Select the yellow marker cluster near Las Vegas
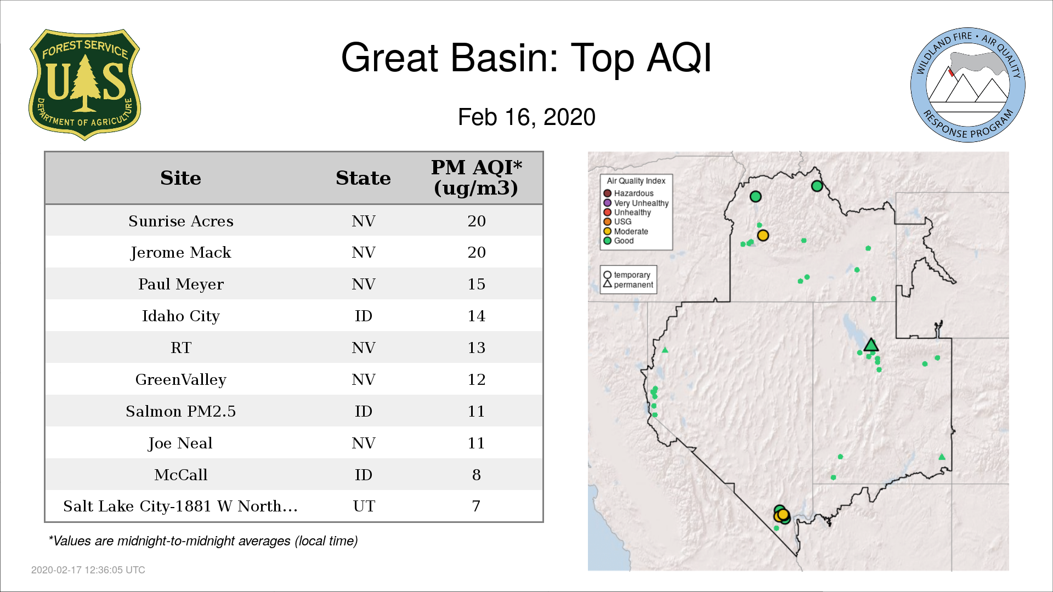Image resolution: width=1053 pixels, height=592 pixels. 783,515
